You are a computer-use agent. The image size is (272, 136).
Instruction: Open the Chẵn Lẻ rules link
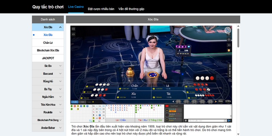[48, 42]
